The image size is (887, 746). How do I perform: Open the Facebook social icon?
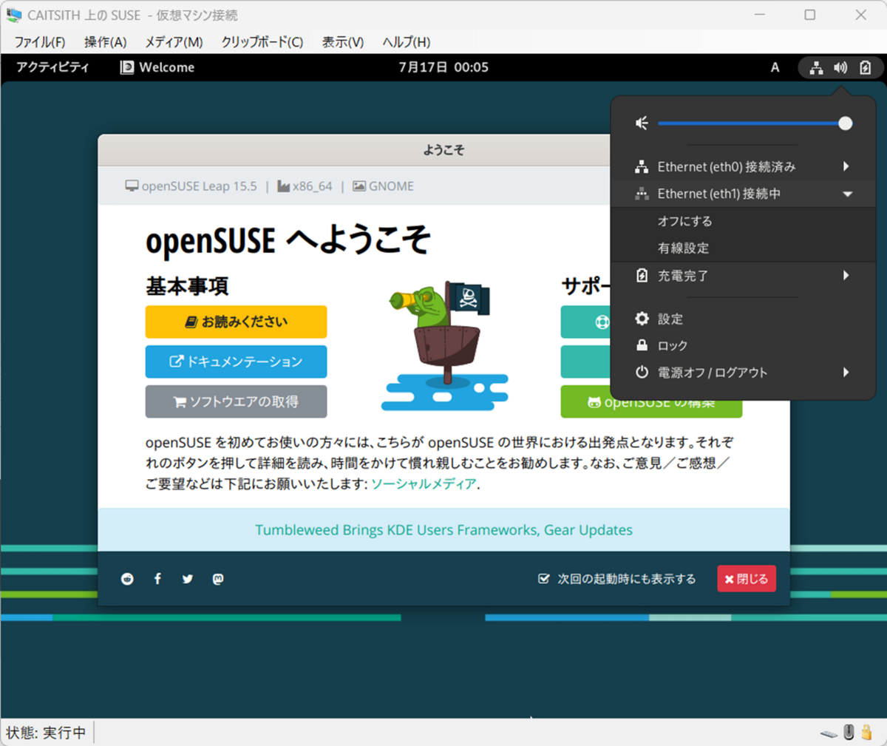(157, 579)
